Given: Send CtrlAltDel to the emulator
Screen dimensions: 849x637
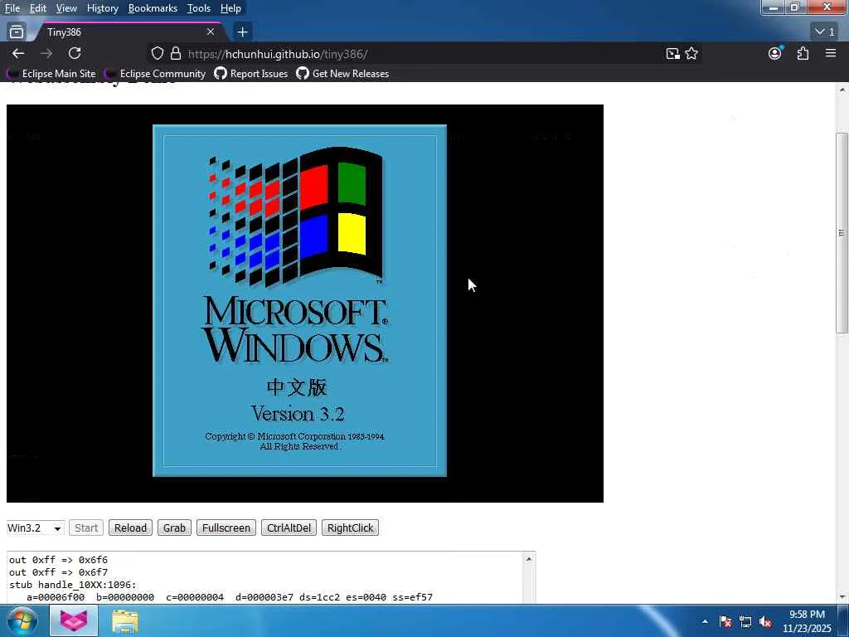Looking at the screenshot, I should [289, 528].
